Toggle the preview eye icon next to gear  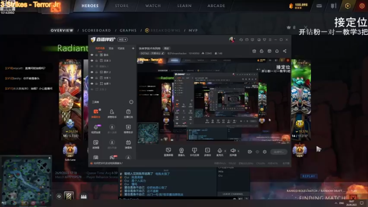257,152
